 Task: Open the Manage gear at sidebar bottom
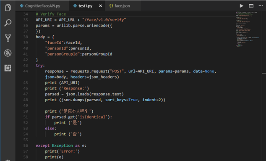pos(8,160)
